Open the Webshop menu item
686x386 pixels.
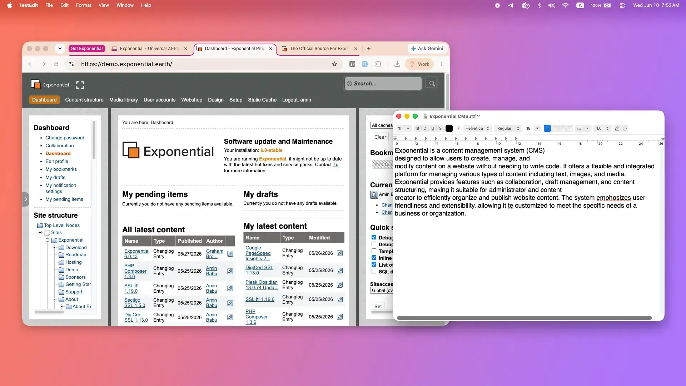pyautogui.click(x=192, y=100)
